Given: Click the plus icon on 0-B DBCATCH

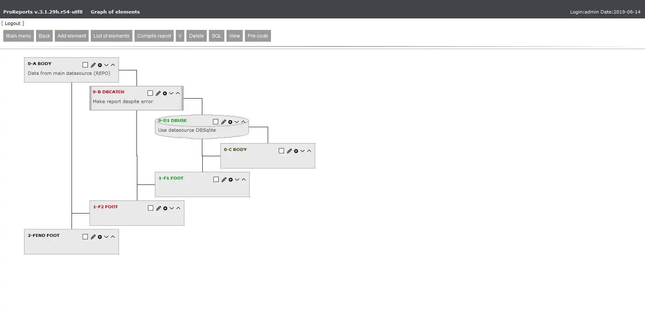Looking at the screenshot, I should click(x=165, y=93).
